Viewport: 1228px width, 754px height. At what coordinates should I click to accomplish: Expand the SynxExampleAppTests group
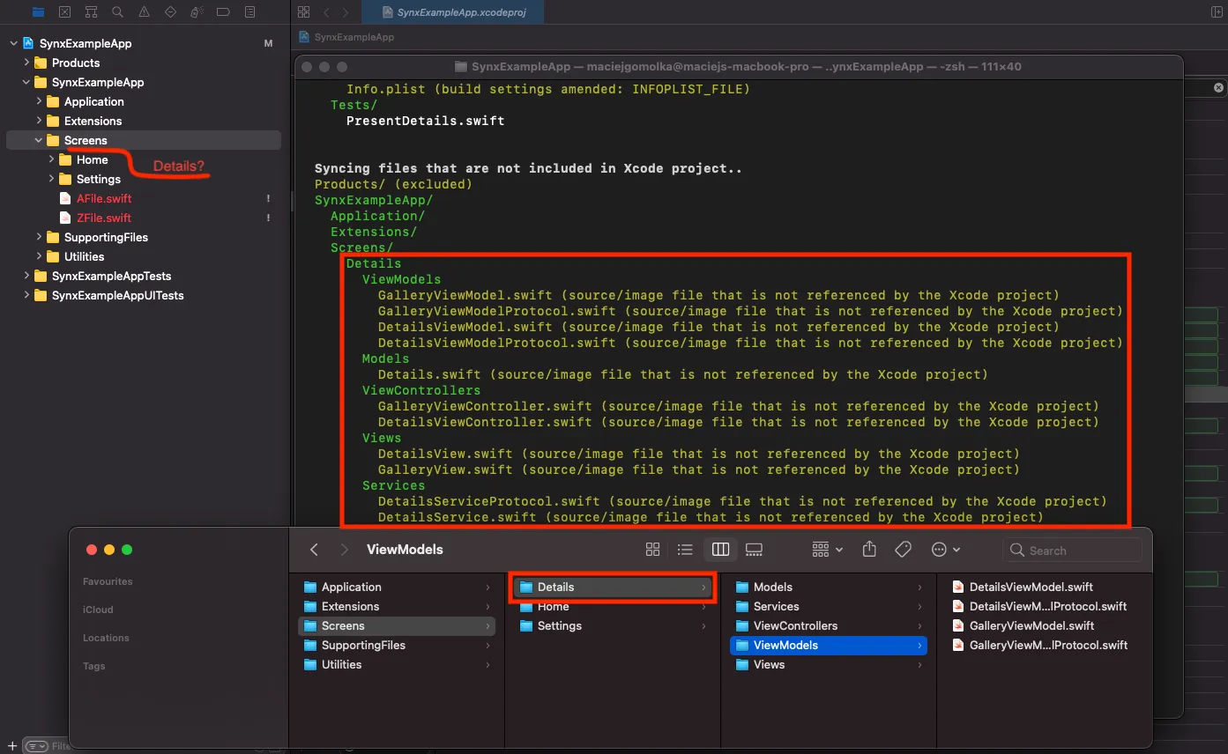26,276
